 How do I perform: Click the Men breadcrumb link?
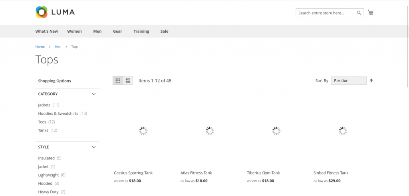(x=58, y=47)
